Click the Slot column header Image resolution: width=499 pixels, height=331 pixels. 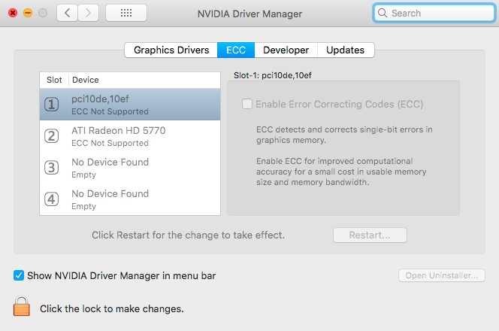(54, 80)
